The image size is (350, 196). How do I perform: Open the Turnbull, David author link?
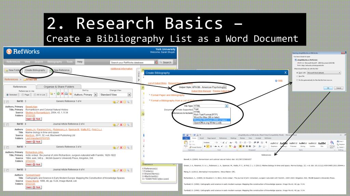tap(33, 175)
